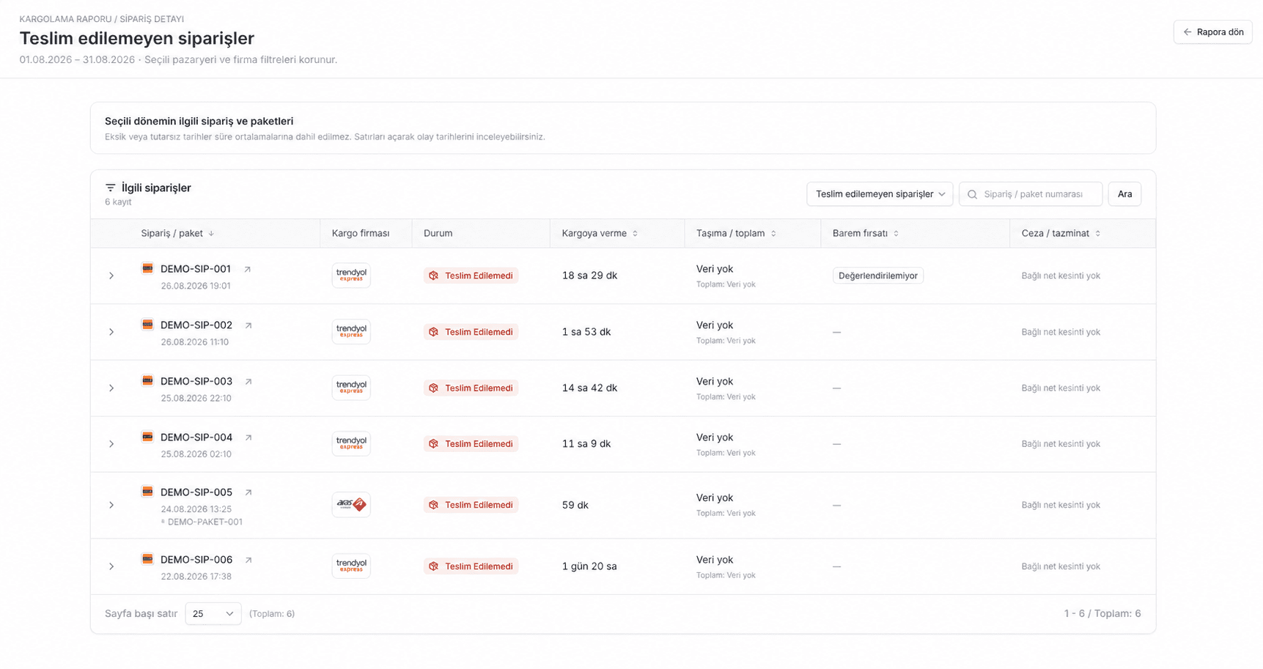Viewport: 1263px width, 669px height.
Task: Click the Rapora dön button
Action: tap(1212, 32)
